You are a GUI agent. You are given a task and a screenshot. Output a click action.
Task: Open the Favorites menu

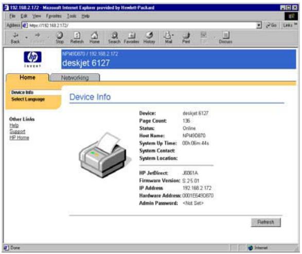(54, 16)
